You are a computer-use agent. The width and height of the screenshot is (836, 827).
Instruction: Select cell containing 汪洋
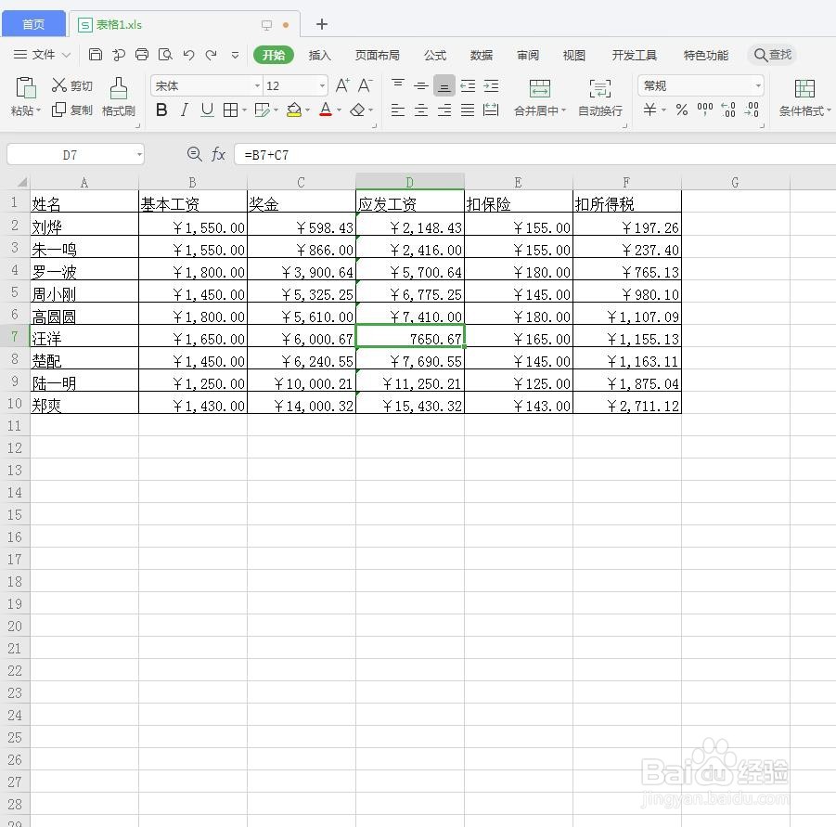click(x=84, y=338)
